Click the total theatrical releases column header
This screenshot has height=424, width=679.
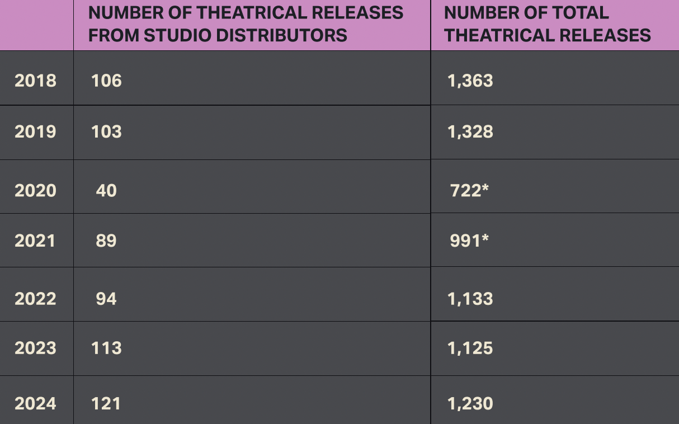point(547,24)
